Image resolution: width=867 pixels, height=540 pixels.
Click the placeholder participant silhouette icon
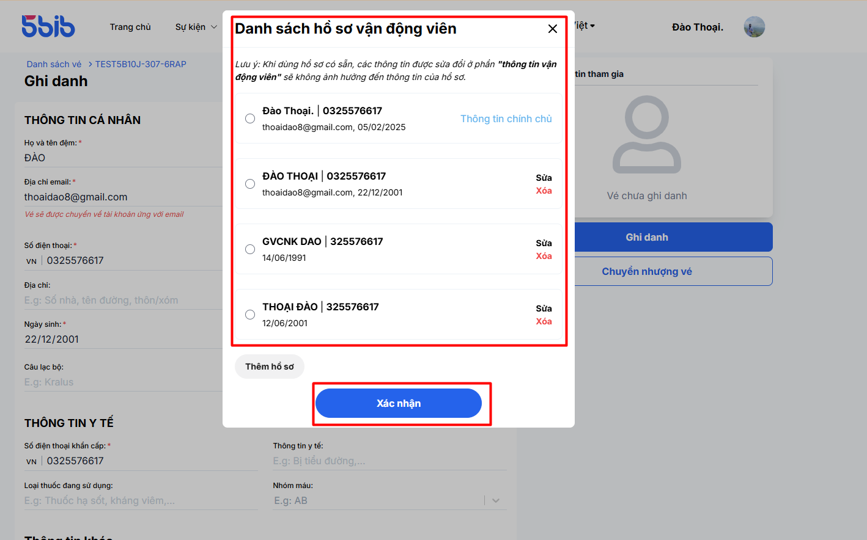pyautogui.click(x=647, y=134)
